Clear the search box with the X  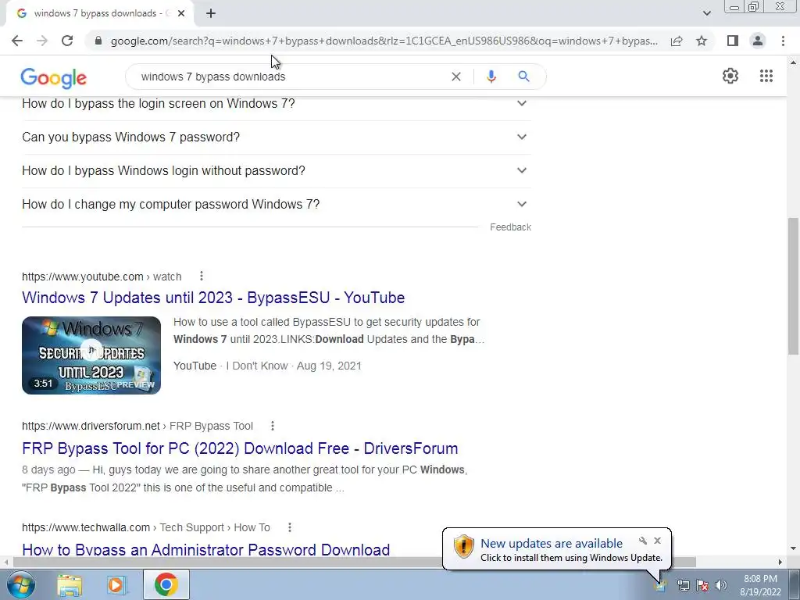click(456, 77)
